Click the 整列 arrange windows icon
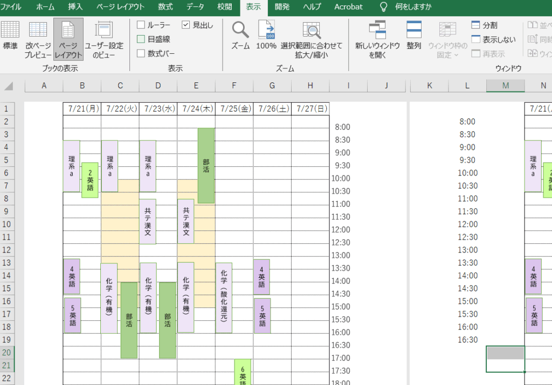Image resolution: width=552 pixels, height=385 pixels. (x=414, y=35)
